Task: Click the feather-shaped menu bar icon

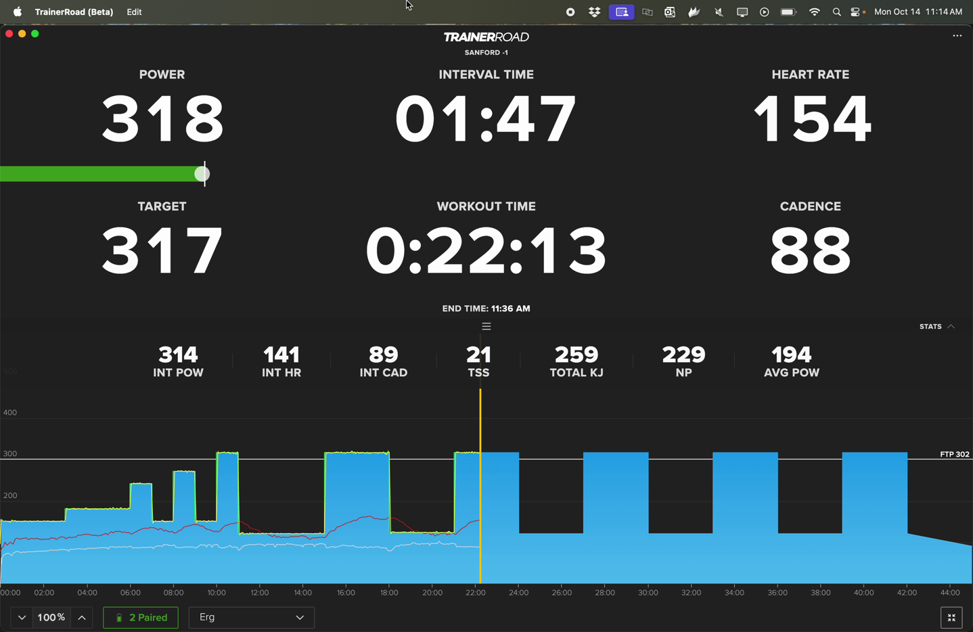Action: tap(694, 12)
